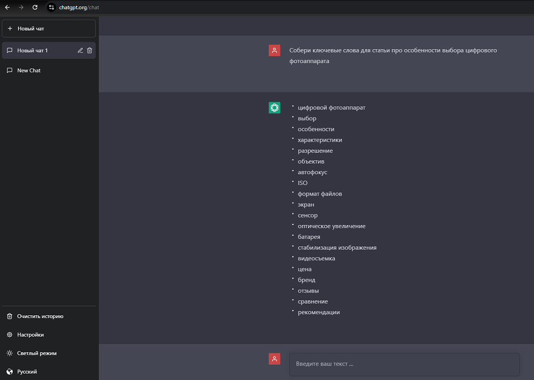Delete Новый чат 1 using trash icon
This screenshot has height=380, width=534.
pos(90,50)
